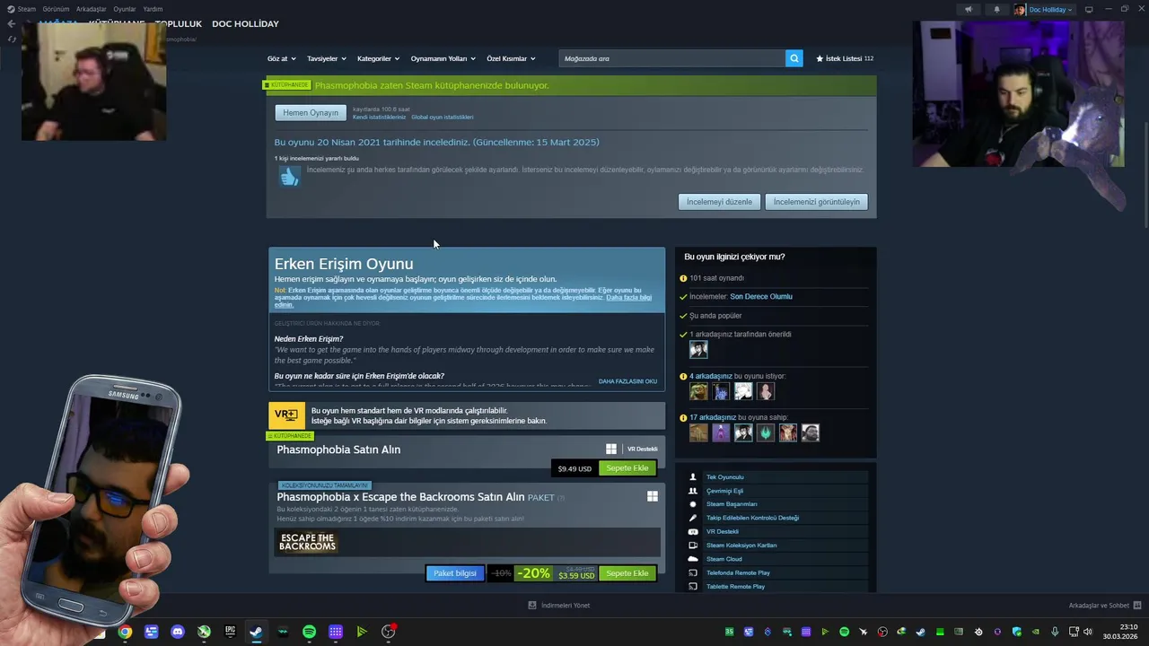The width and height of the screenshot is (1149, 646).
Task: Open the Çevrimiçi Eşli feature link
Action: 724,491
